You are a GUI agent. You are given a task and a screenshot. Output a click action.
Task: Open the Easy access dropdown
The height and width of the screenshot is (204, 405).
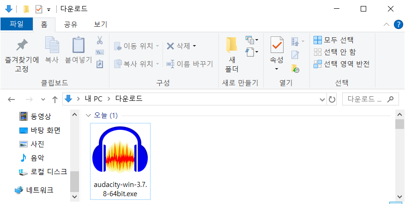click(252, 52)
